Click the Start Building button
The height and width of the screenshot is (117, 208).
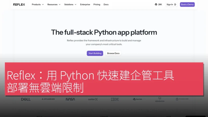point(95,53)
